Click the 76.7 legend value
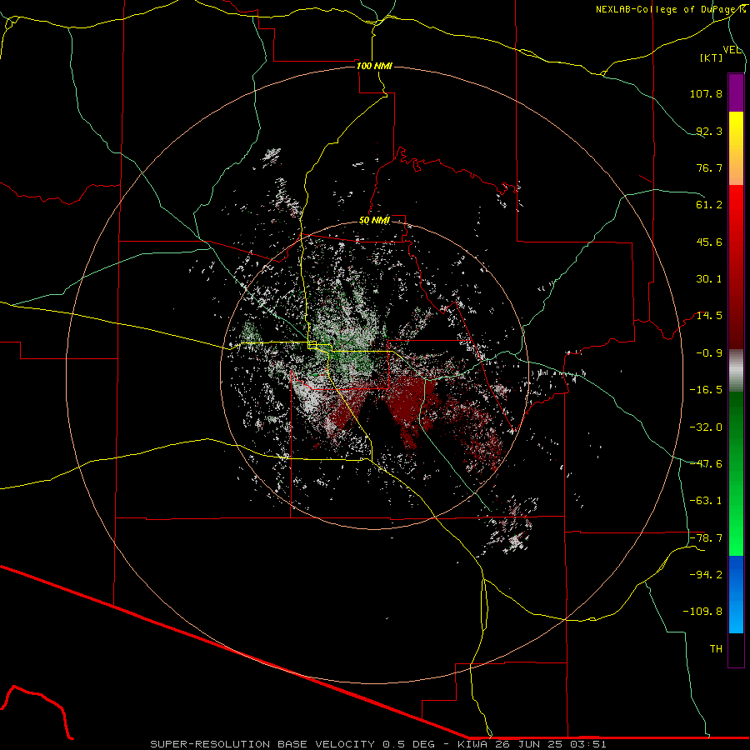Viewport: 750px width, 750px height. pyautogui.click(x=709, y=167)
